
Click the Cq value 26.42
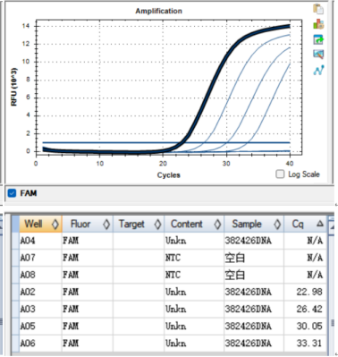pyautogui.click(x=309, y=309)
